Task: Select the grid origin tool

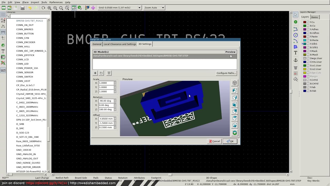Action: click(x=295, y=74)
